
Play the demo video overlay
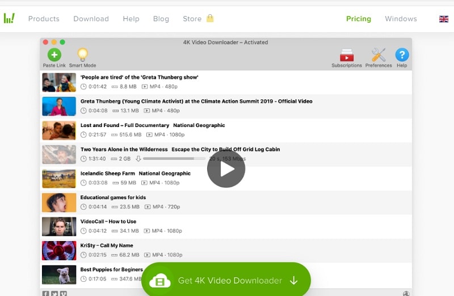coord(226,169)
